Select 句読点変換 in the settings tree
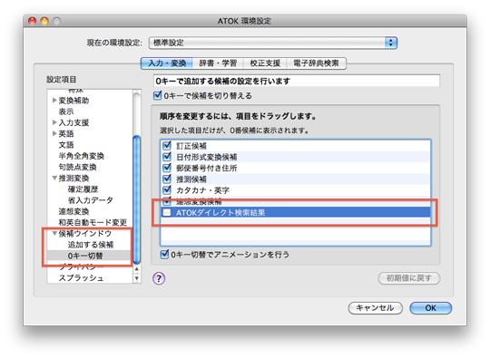 [77, 167]
